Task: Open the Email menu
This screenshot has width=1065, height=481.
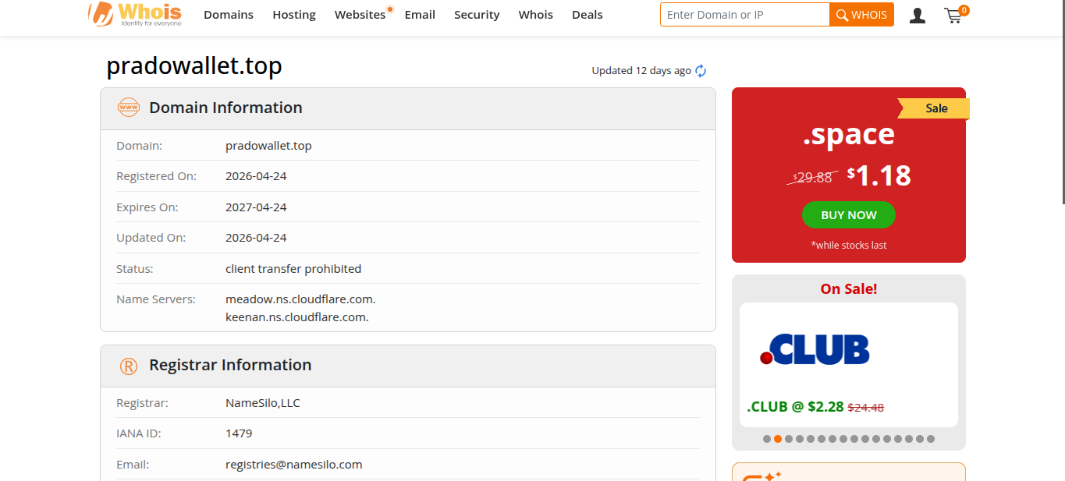Action: 420,15
